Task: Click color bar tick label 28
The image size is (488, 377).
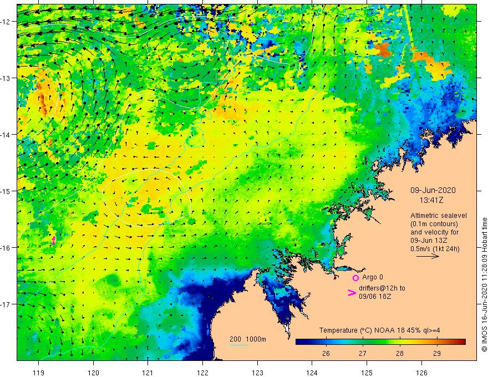Action: pos(400,353)
